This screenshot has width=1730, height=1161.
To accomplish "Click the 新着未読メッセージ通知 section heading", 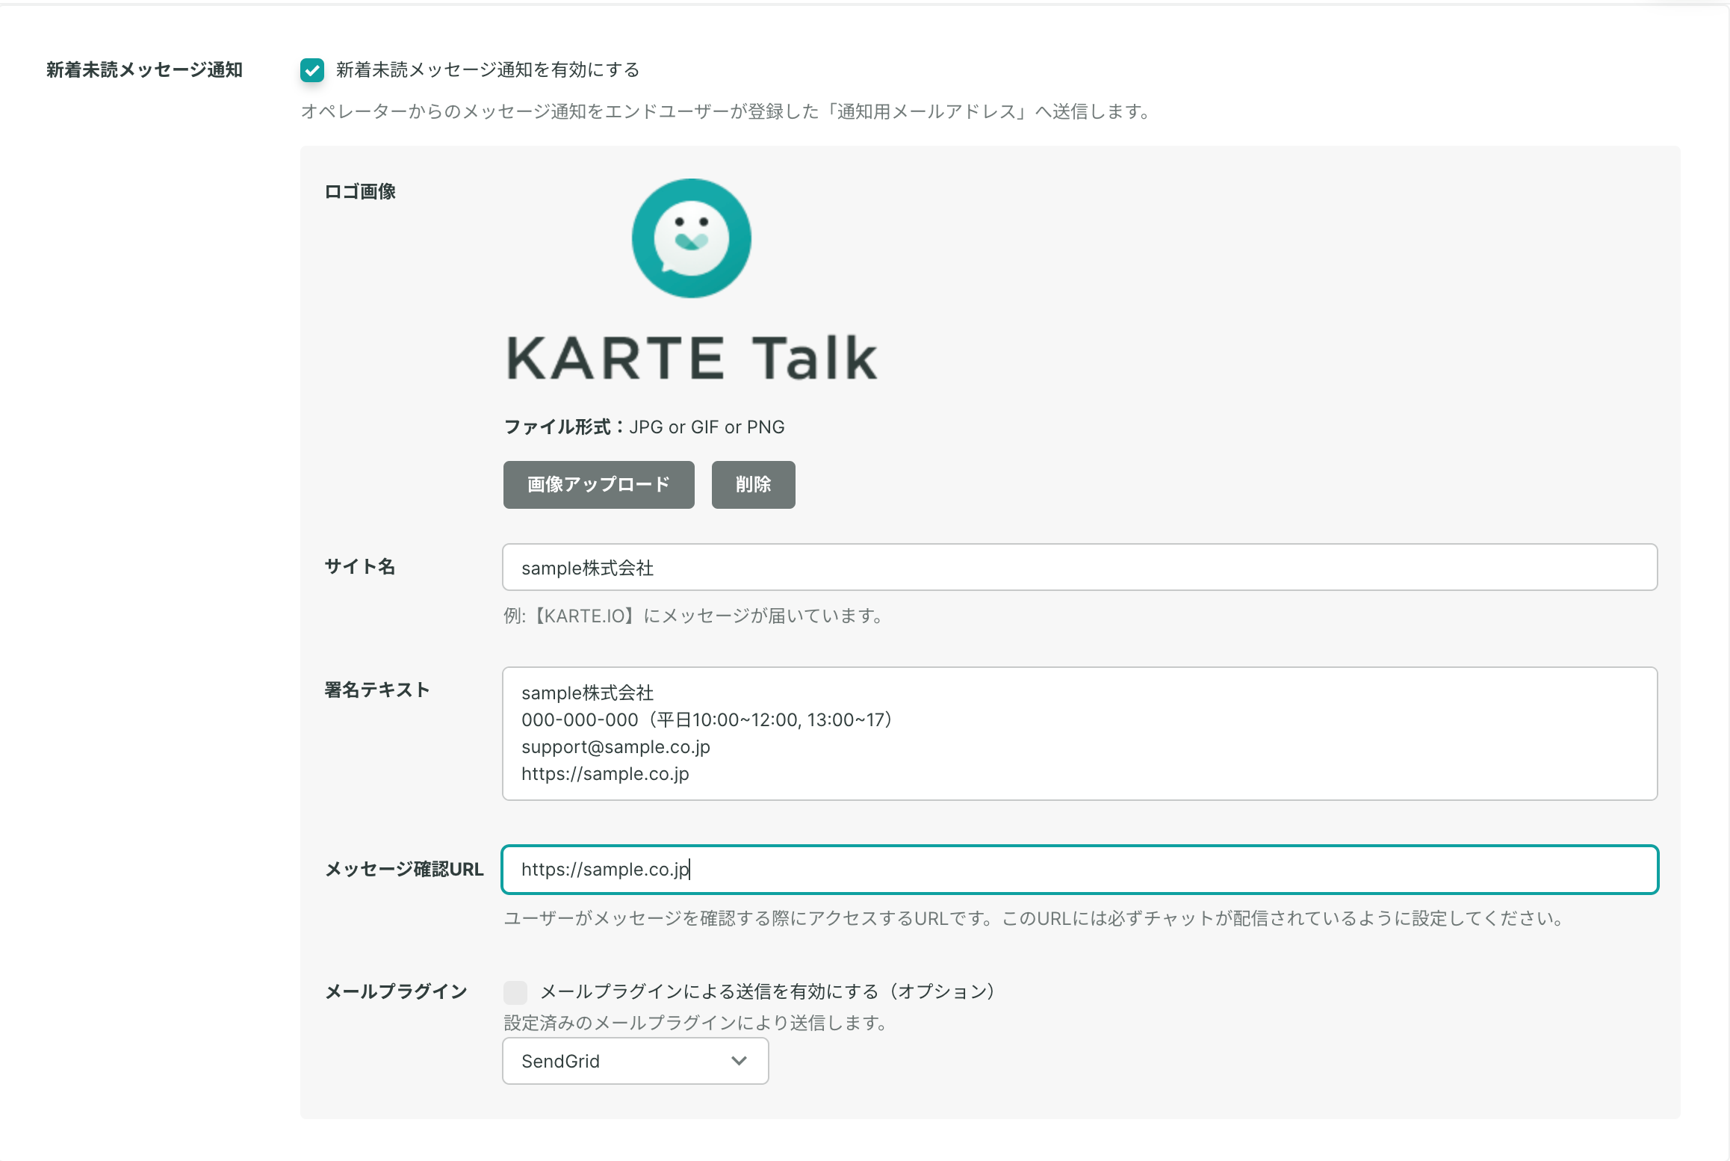I will (144, 70).
